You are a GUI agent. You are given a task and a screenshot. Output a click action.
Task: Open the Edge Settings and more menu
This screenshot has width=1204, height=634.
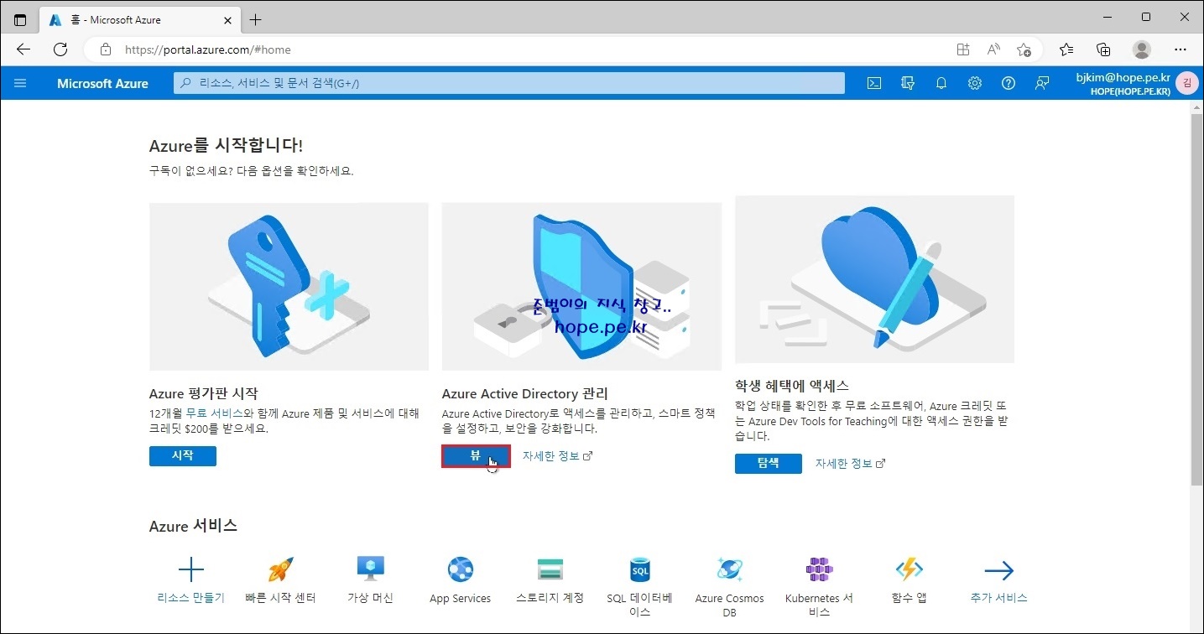pyautogui.click(x=1181, y=49)
